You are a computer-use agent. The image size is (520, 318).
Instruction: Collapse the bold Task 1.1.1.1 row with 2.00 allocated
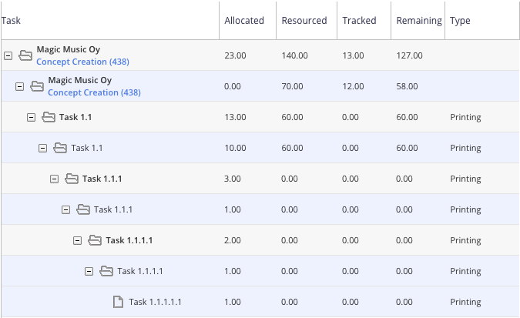[x=78, y=240]
